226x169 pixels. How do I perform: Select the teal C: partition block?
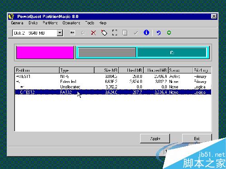172,52
